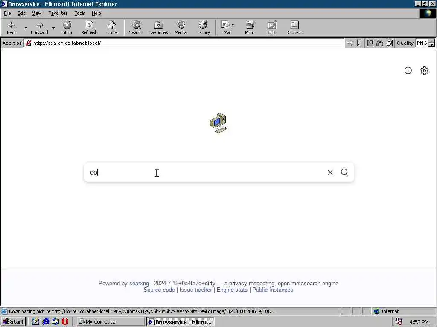Clear the search query with X
Viewport: 437px width, 327px height.
pyautogui.click(x=330, y=172)
